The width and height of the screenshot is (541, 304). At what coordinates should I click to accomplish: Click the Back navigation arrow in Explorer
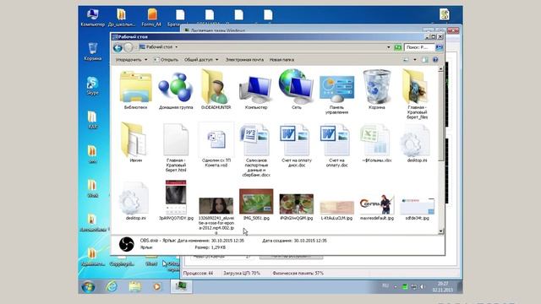click(117, 47)
